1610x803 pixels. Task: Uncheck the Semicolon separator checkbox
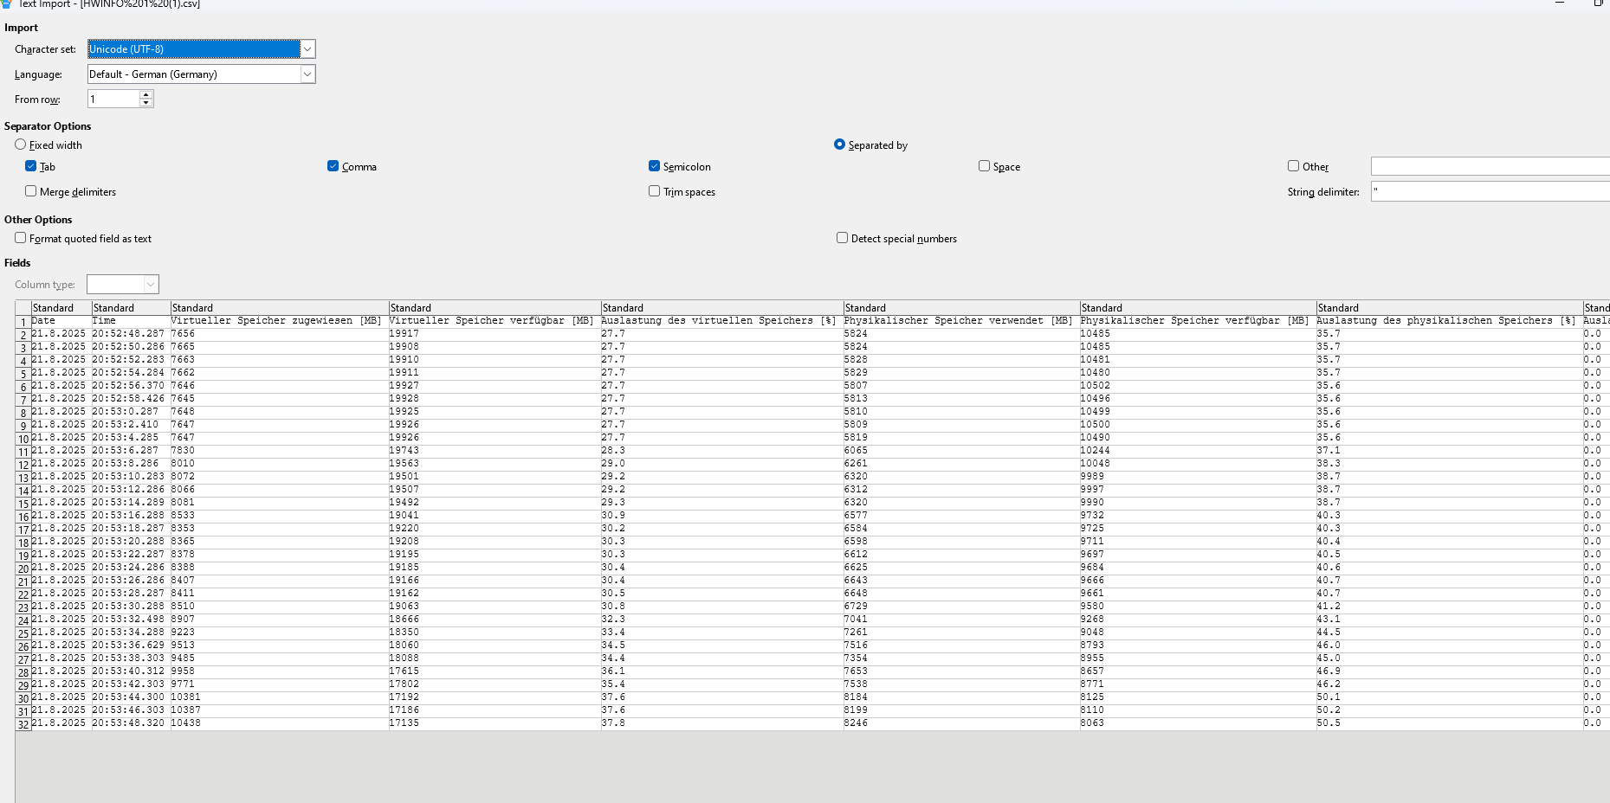(x=654, y=166)
